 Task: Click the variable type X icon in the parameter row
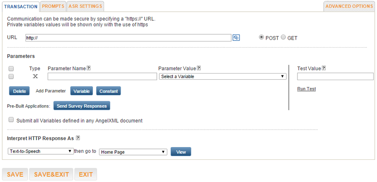pos(35,76)
